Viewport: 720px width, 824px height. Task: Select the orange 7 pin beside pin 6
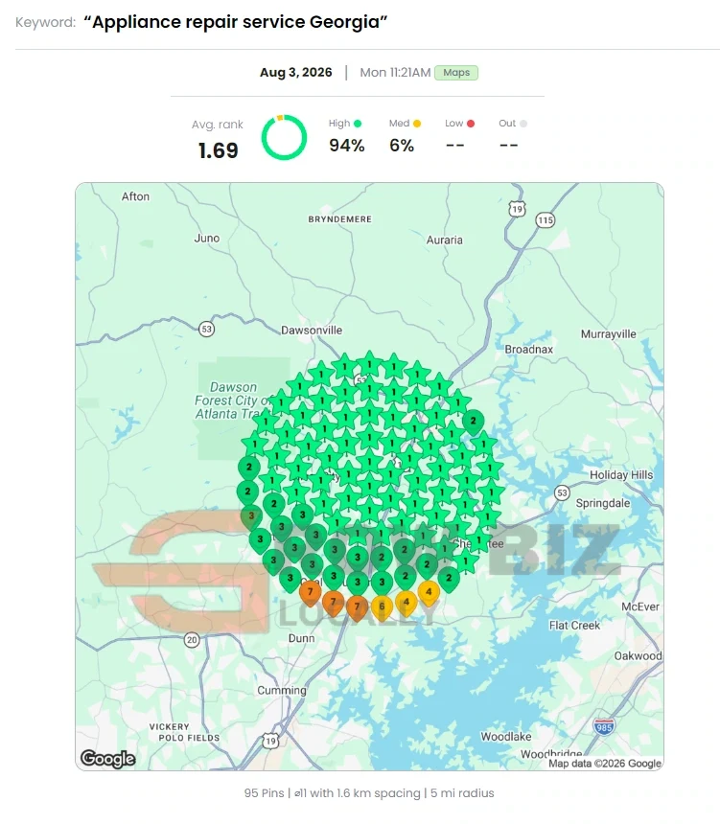(x=357, y=608)
